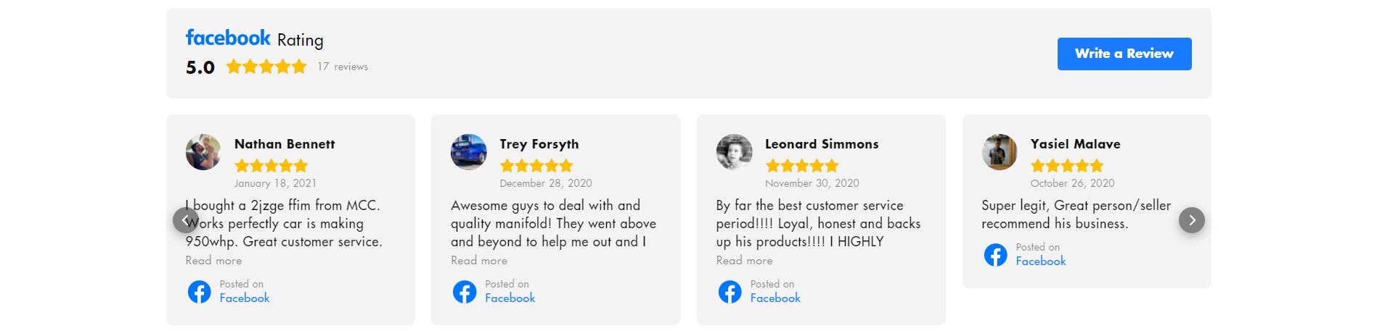This screenshot has width=1377, height=331.
Task: Open Facebook link on Leonard Simmons' review
Action: pos(775,298)
